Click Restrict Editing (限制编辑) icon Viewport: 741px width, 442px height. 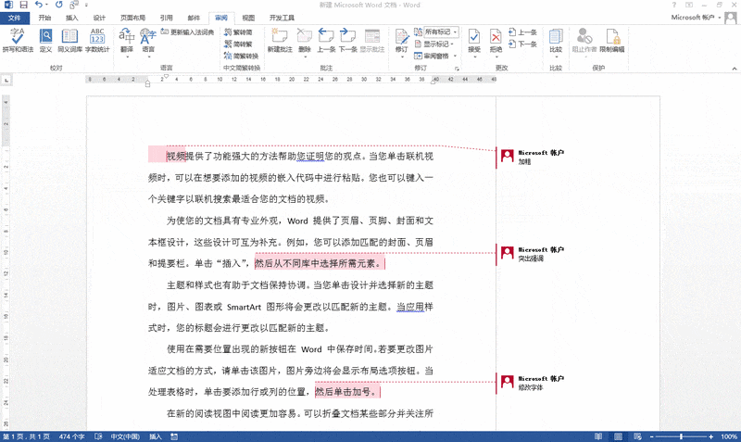610,40
